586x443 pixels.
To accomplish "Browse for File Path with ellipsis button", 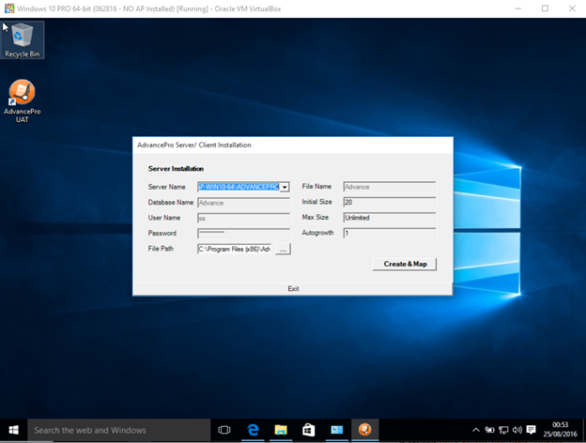I will [x=283, y=249].
